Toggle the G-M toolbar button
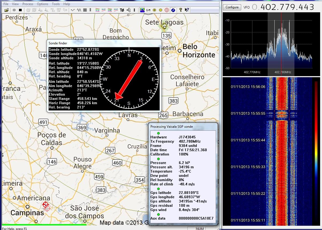The width and height of the screenshot is (322, 230). point(148,10)
